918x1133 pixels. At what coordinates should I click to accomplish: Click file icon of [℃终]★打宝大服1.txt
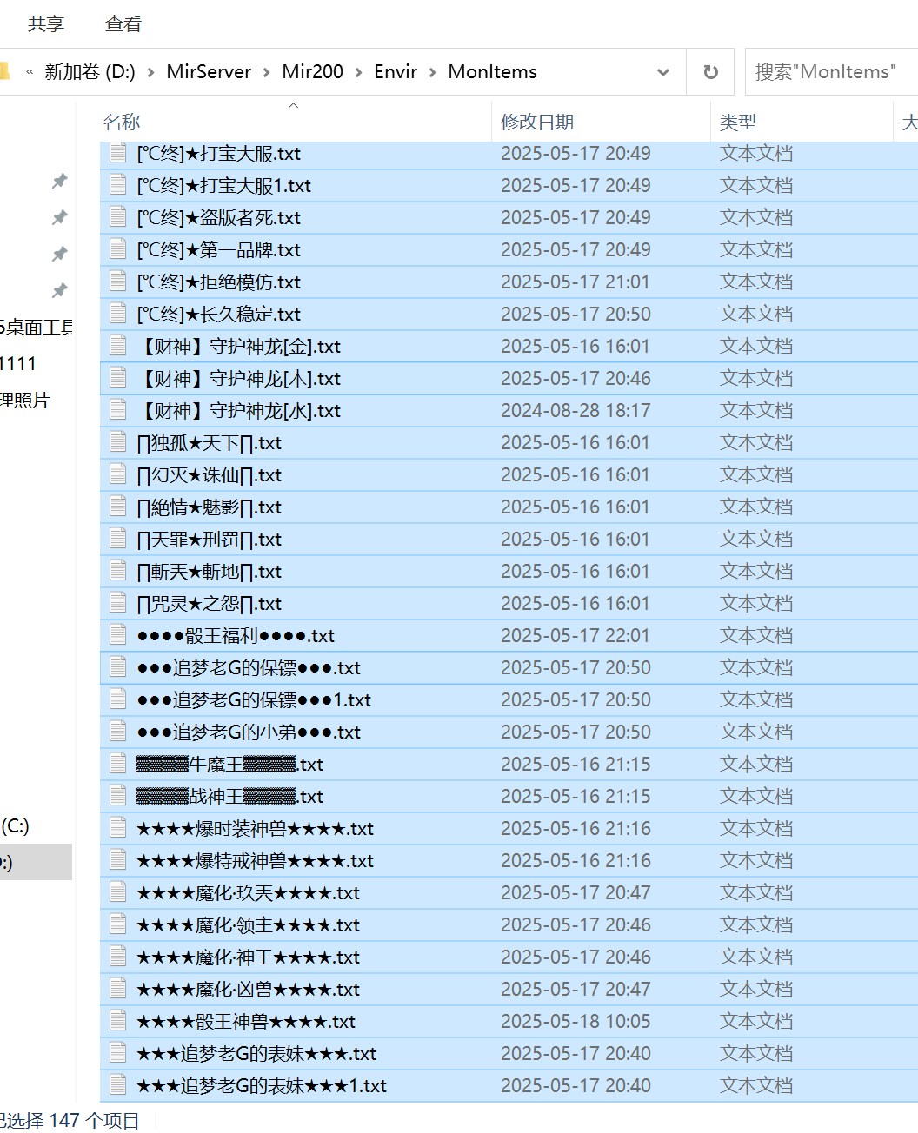117,185
